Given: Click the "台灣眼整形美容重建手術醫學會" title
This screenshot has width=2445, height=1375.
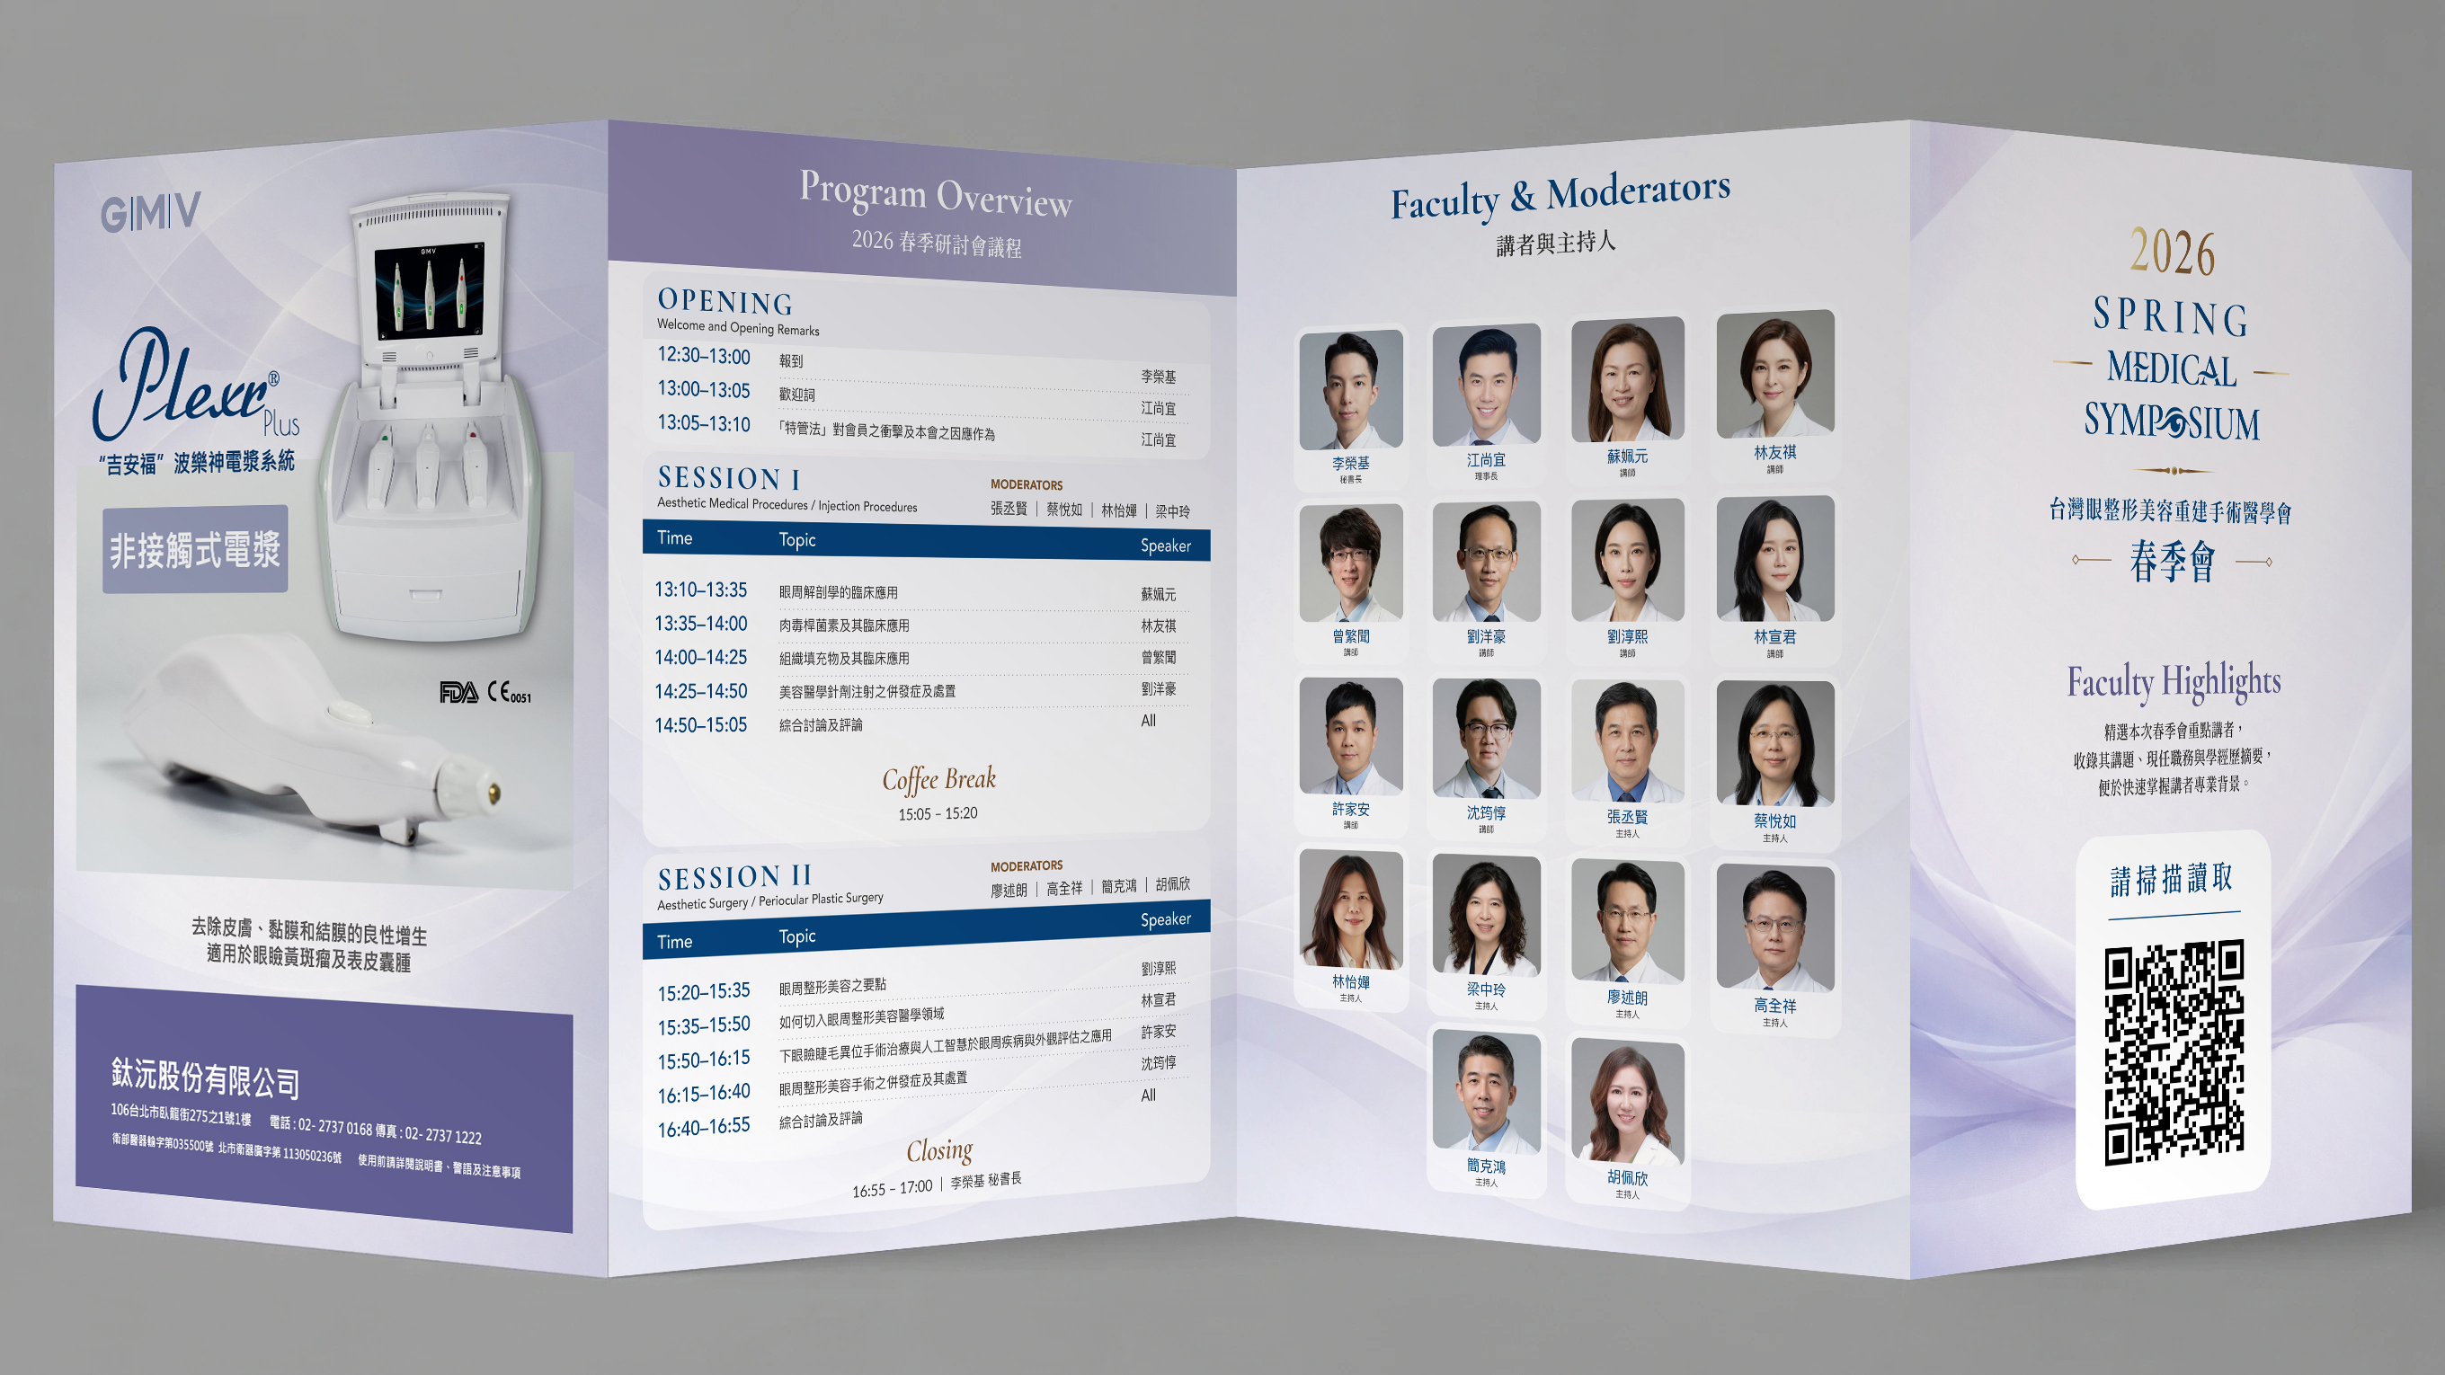Looking at the screenshot, I should pos(2170,511).
